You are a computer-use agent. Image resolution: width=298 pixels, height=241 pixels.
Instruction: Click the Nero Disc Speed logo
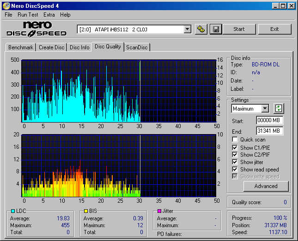(36, 29)
